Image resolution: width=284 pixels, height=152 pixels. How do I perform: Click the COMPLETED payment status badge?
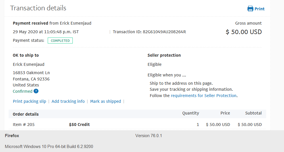[60, 41]
